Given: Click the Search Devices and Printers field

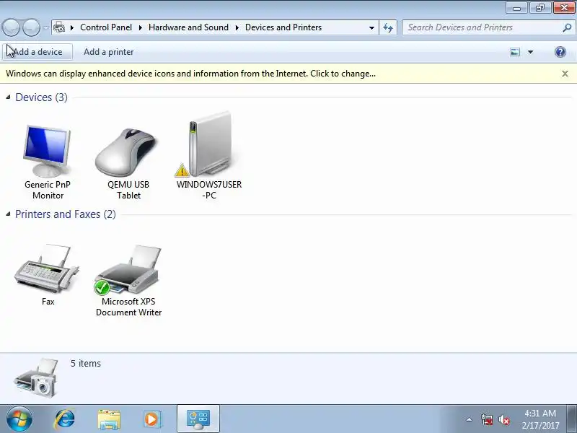Looking at the screenshot, I should 482,27.
